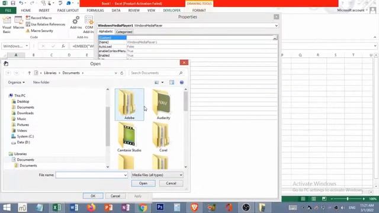Open the Help icon in Open dialog
The image size is (379, 213).
click(182, 83)
